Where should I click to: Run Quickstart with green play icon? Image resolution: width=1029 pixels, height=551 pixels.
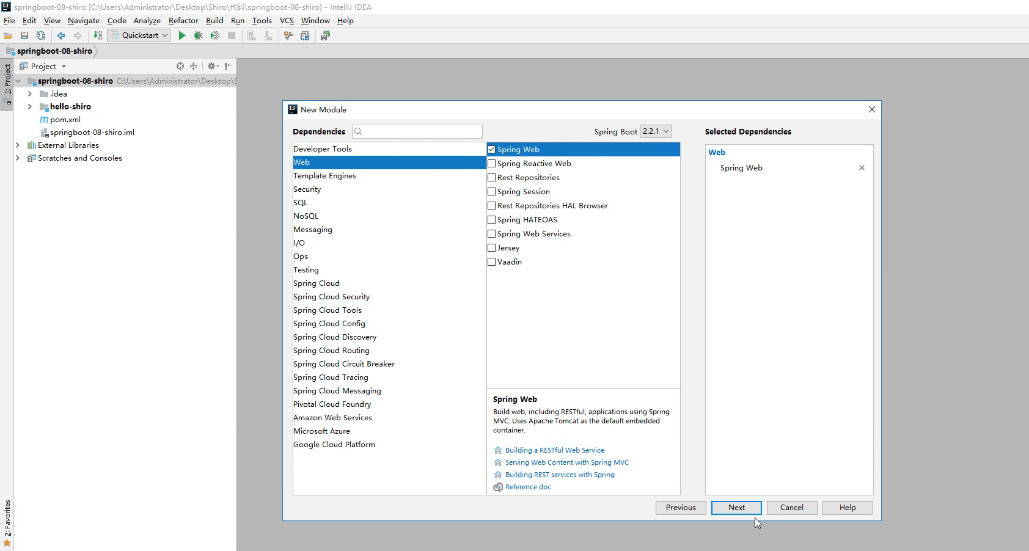181,36
